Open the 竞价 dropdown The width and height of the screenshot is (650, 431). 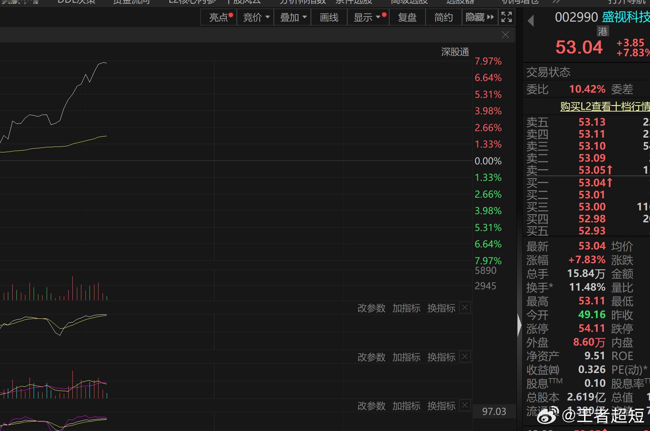click(256, 17)
